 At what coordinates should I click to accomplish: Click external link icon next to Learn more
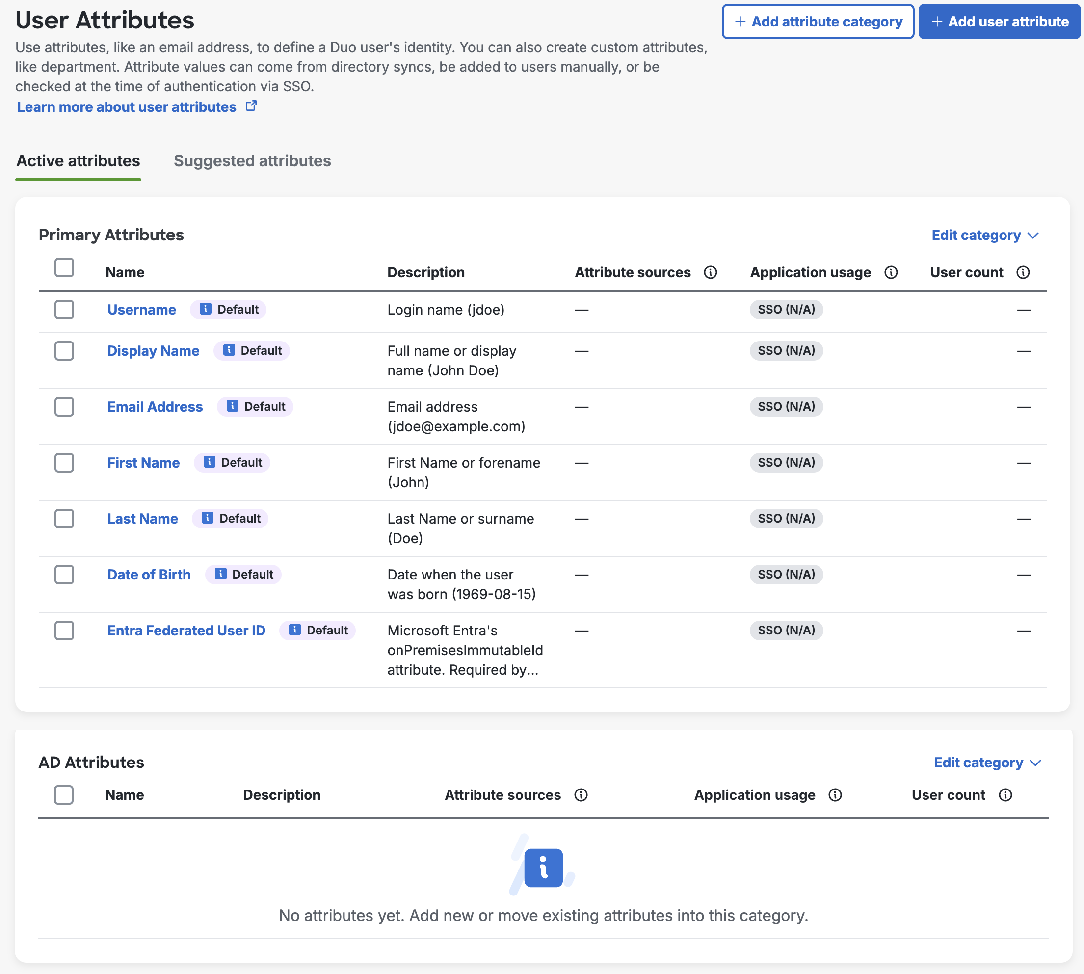251,106
